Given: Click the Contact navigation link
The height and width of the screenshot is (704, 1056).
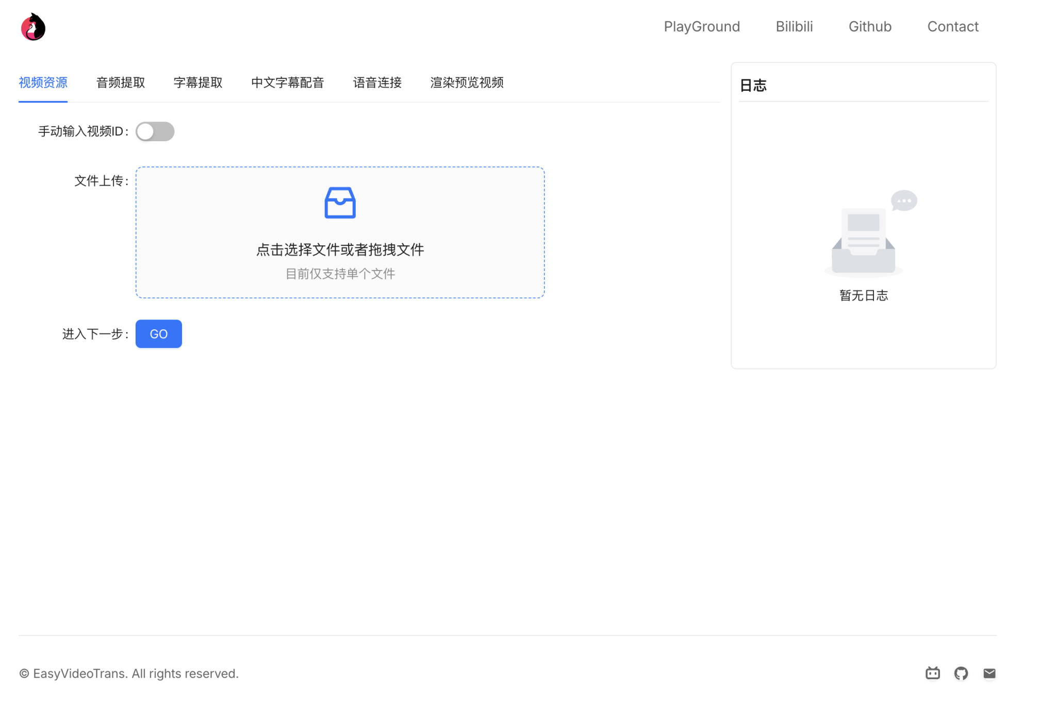Looking at the screenshot, I should [x=952, y=26].
